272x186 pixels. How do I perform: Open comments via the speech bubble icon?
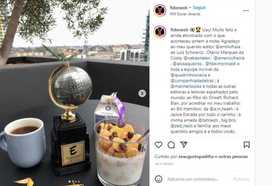coord(171,145)
